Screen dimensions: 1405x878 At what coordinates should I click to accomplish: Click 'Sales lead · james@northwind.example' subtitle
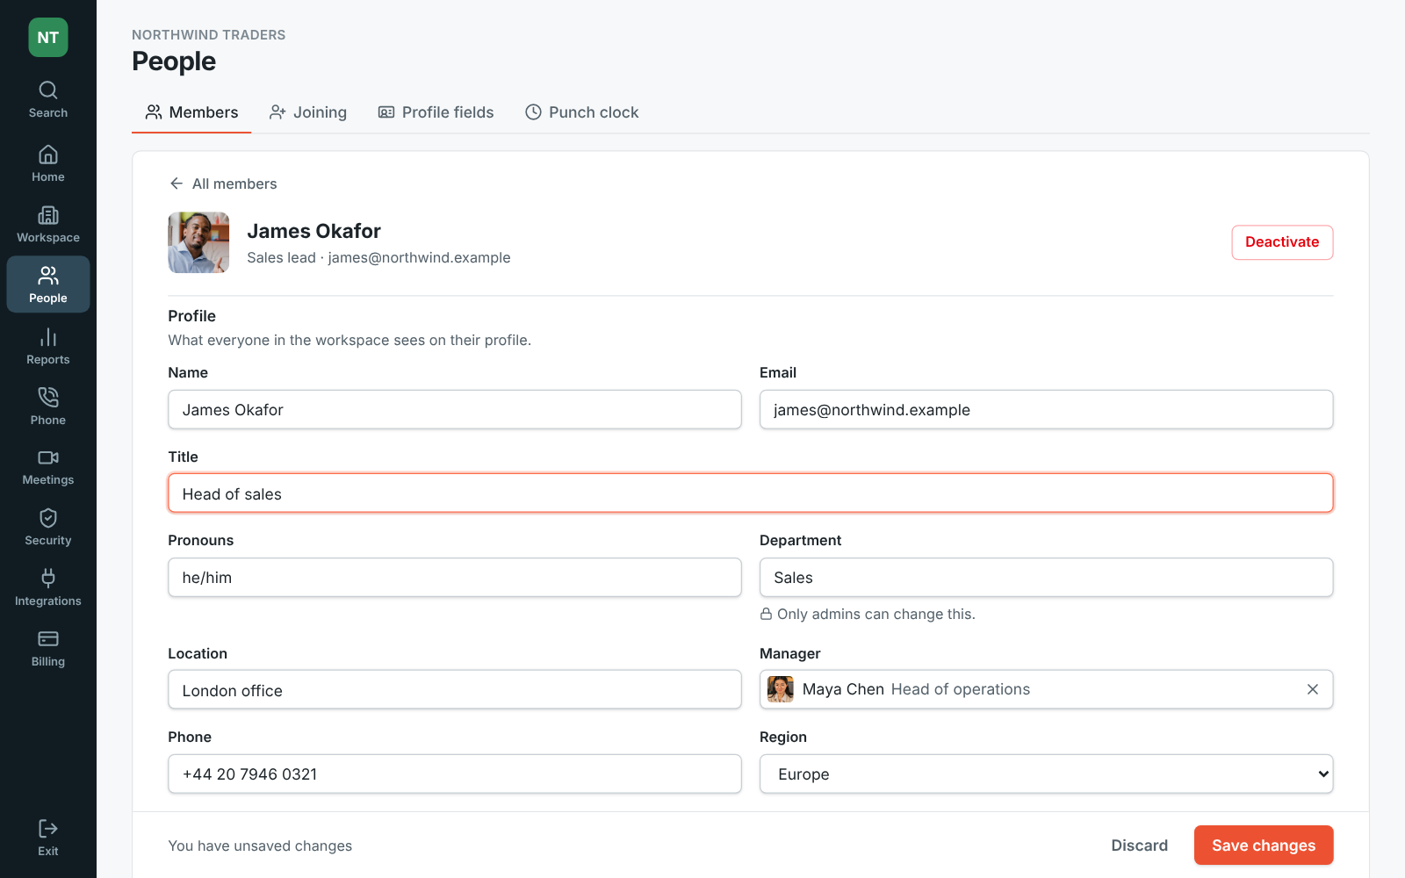(x=378, y=258)
